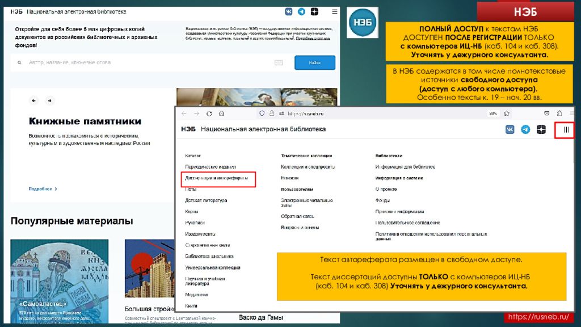The width and height of the screenshot is (581, 327).
Task: Open Telegram icon in the front window header
Action: click(525, 129)
